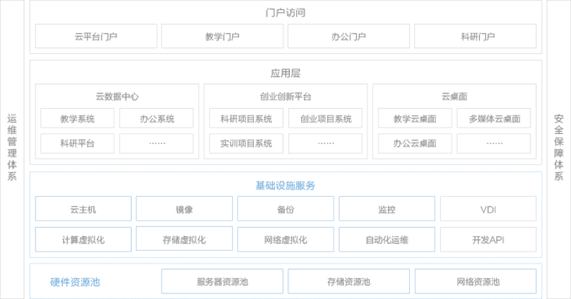
Task: Open the 实训项目系统 box
Action: tap(246, 143)
